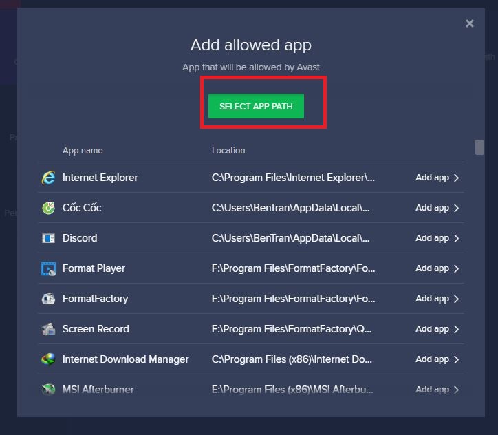Viewport: 498px width, 435px height.
Task: Click chevron arrow beside Cốc Cốc row
Action: pos(457,208)
